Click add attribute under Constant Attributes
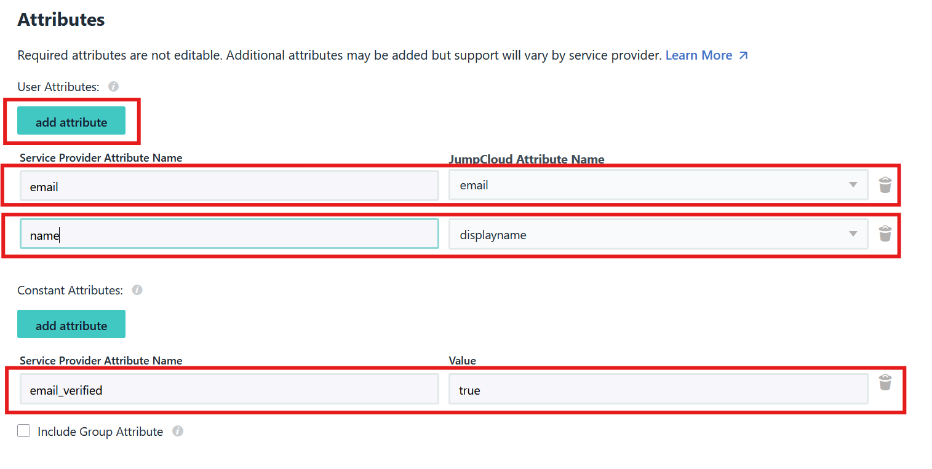Image resolution: width=932 pixels, height=469 pixels. pos(71,324)
